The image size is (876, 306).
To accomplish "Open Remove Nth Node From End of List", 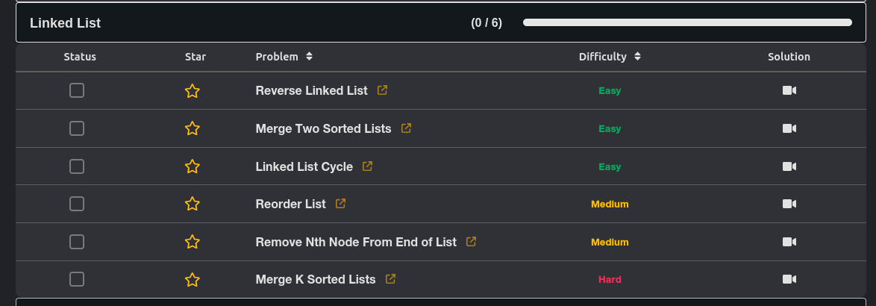I will (355, 242).
